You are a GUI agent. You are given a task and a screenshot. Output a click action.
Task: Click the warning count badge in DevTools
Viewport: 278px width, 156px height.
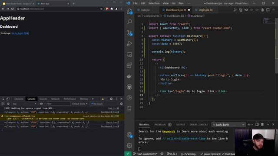click(x=103, y=99)
